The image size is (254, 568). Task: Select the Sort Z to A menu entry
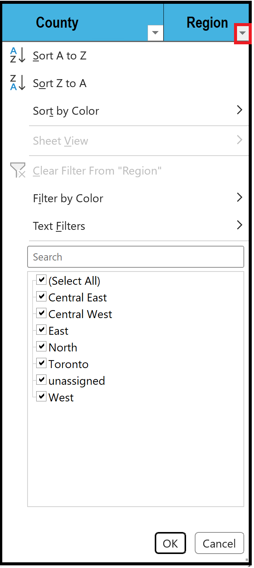click(60, 83)
